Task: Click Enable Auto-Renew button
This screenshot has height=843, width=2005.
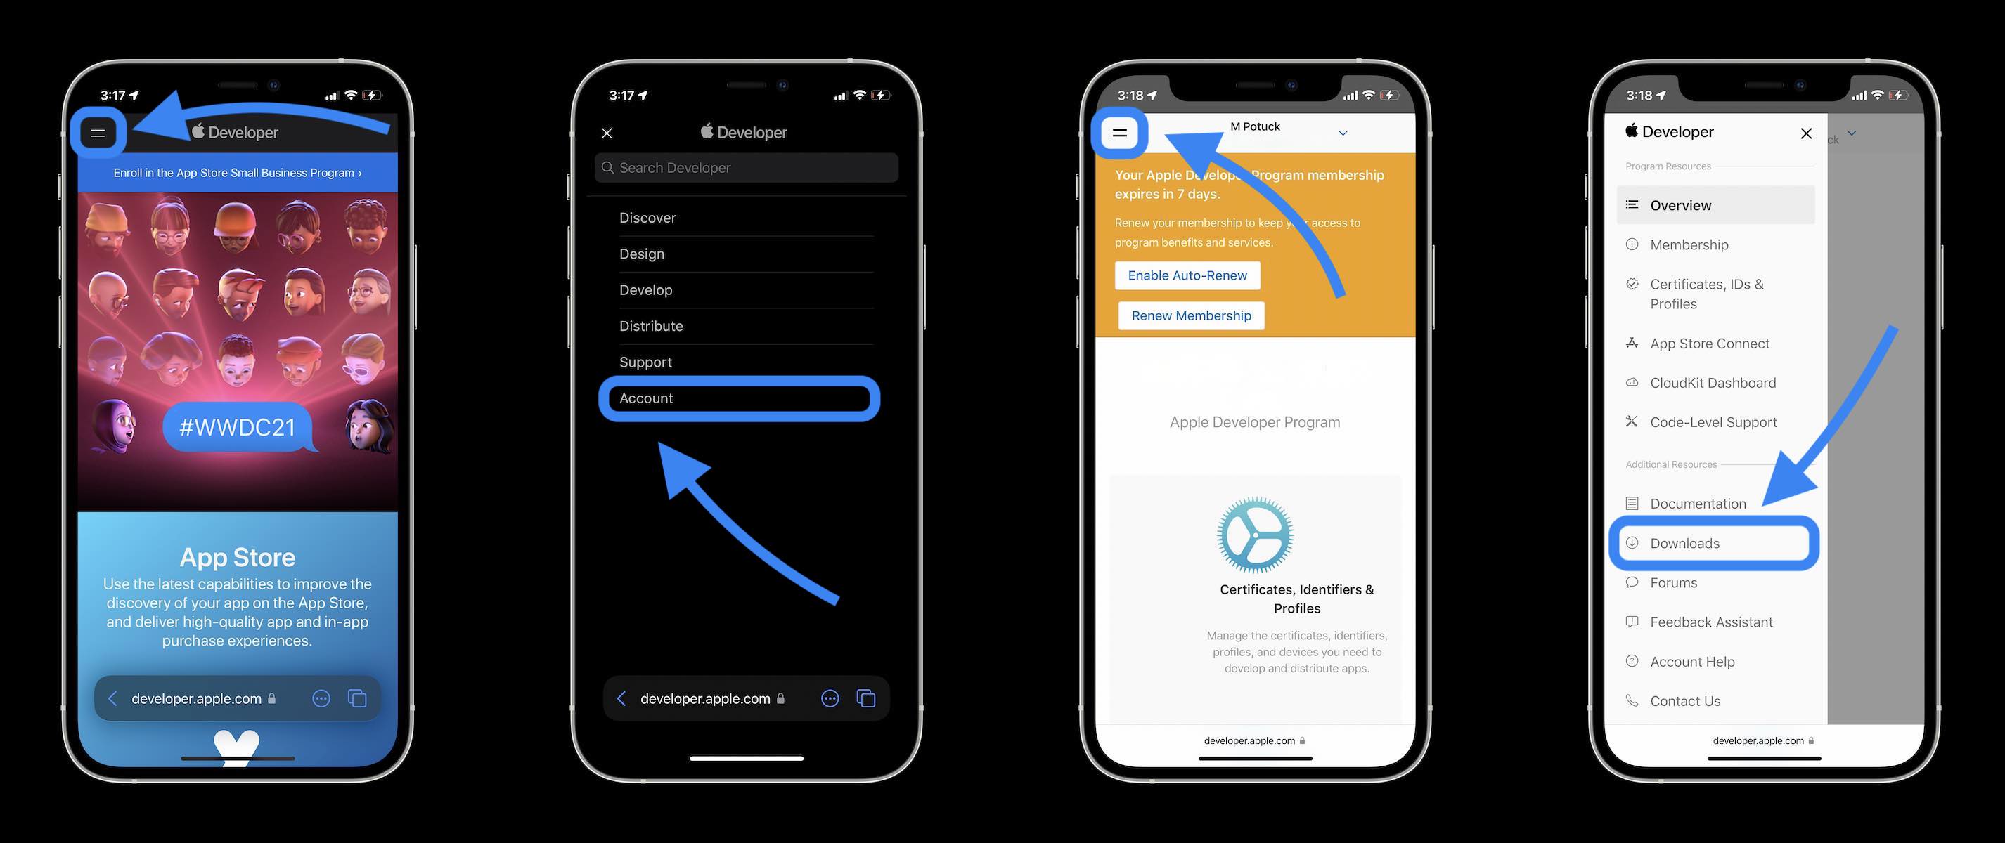Action: 1187,275
